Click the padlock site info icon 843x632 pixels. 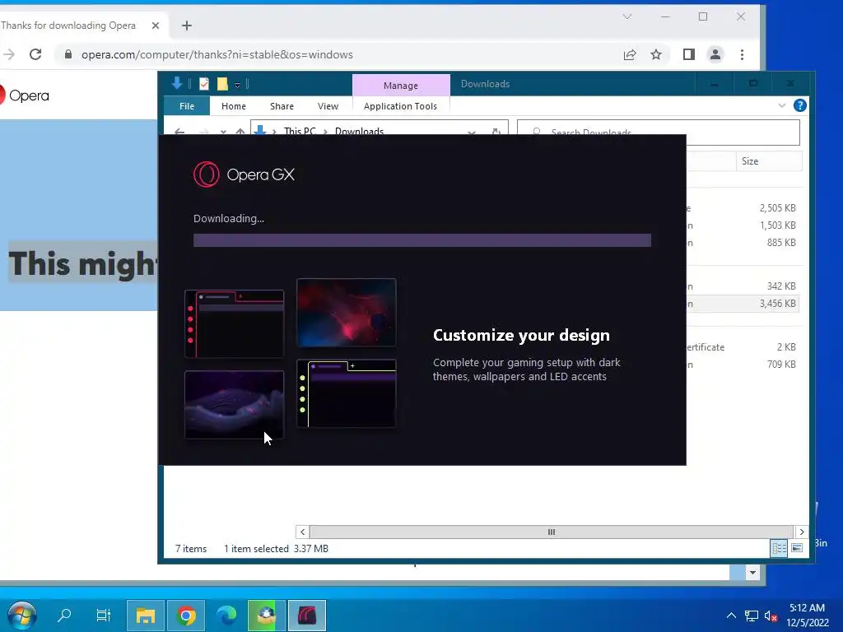click(x=68, y=54)
